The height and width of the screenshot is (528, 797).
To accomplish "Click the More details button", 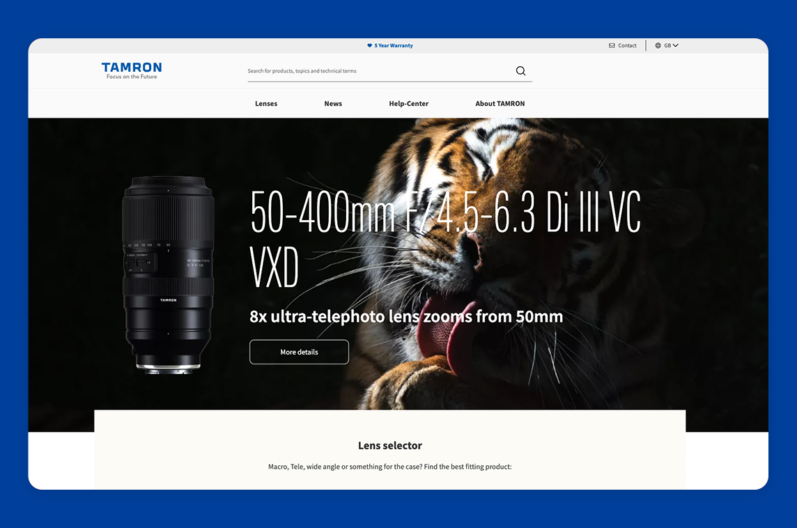I will 299,352.
